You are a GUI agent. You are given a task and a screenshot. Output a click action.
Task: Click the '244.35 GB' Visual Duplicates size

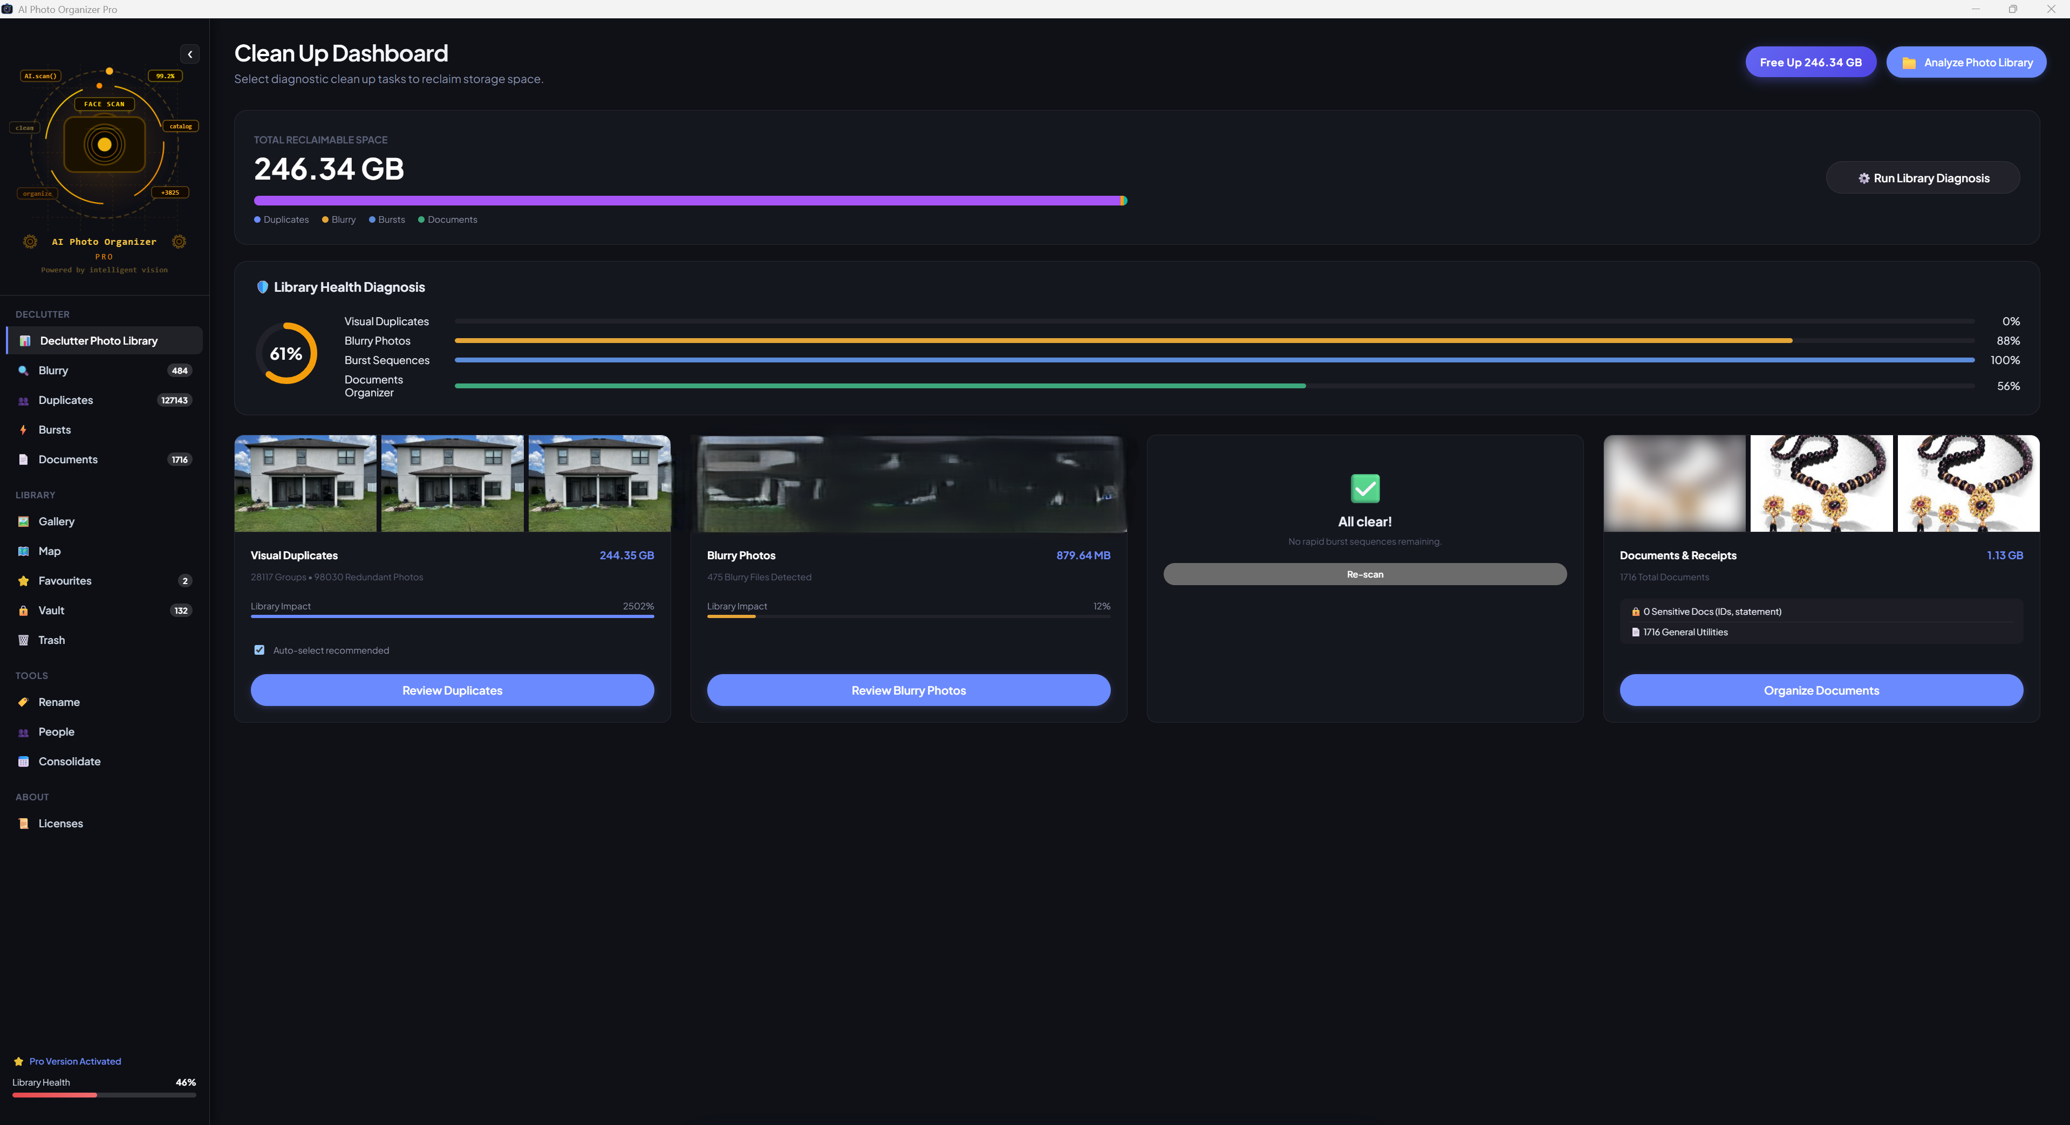coord(627,555)
